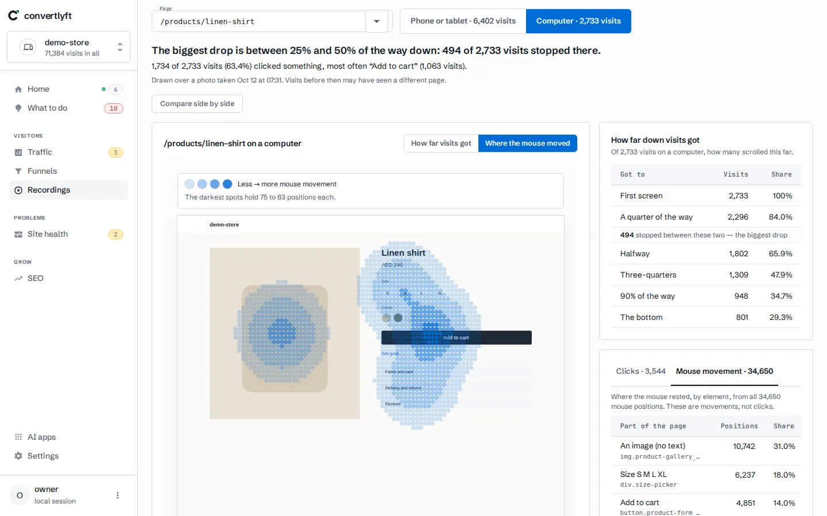The image size is (827, 516).
Task: Click the Site health icon
Action: point(18,234)
